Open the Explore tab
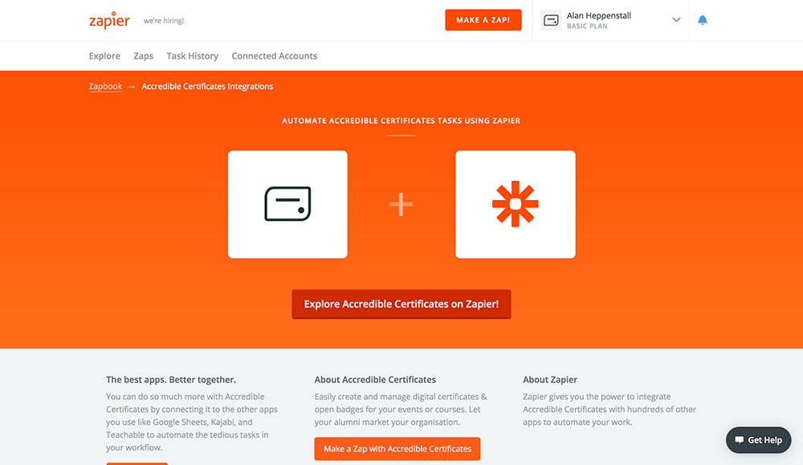The image size is (803, 465). 104,56
